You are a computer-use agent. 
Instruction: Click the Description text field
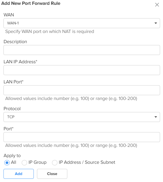82,50
